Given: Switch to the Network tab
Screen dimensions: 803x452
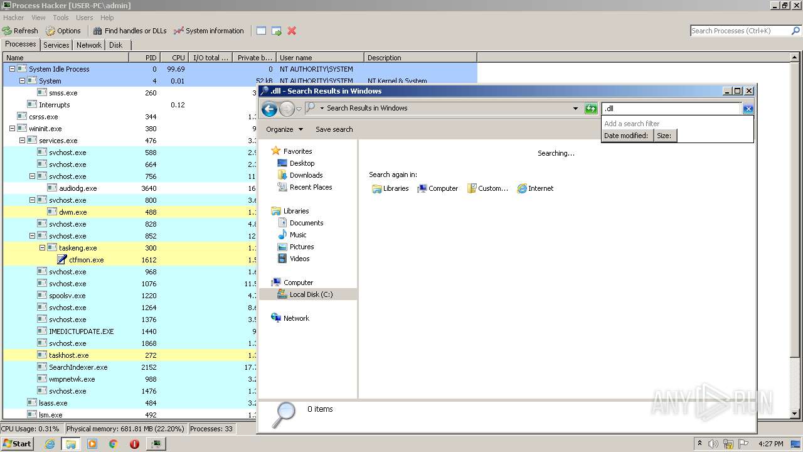Looking at the screenshot, I should (x=89, y=45).
